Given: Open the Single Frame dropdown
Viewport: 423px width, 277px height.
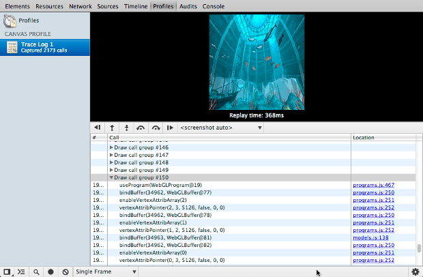Looking at the screenshot, I should coord(106,272).
